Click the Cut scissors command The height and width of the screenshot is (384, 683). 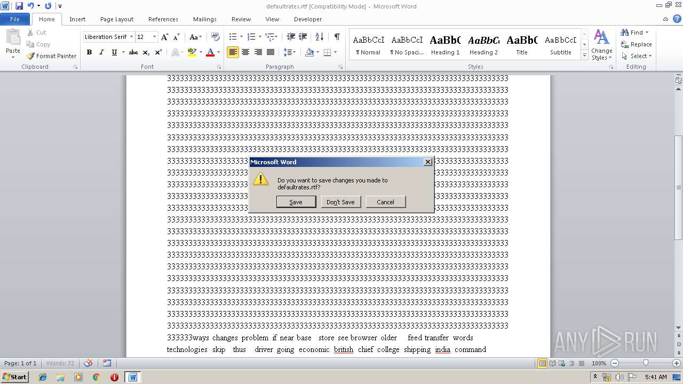click(x=37, y=33)
